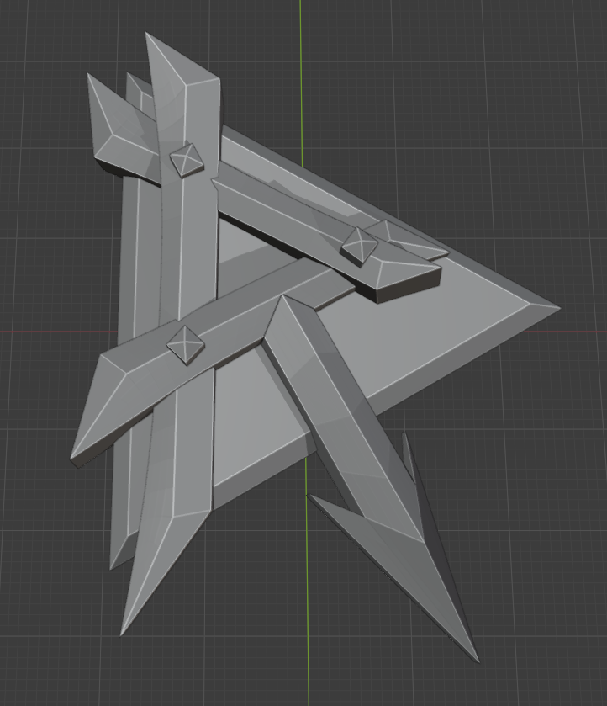Screen dimensions: 607x706
Task: Select the bottom tip of the rear vertical blade
Action: (113, 565)
